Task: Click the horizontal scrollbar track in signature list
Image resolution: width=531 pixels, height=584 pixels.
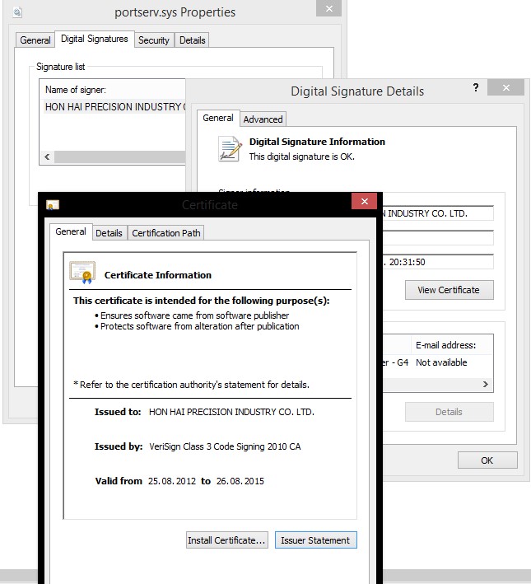Action: pos(120,157)
